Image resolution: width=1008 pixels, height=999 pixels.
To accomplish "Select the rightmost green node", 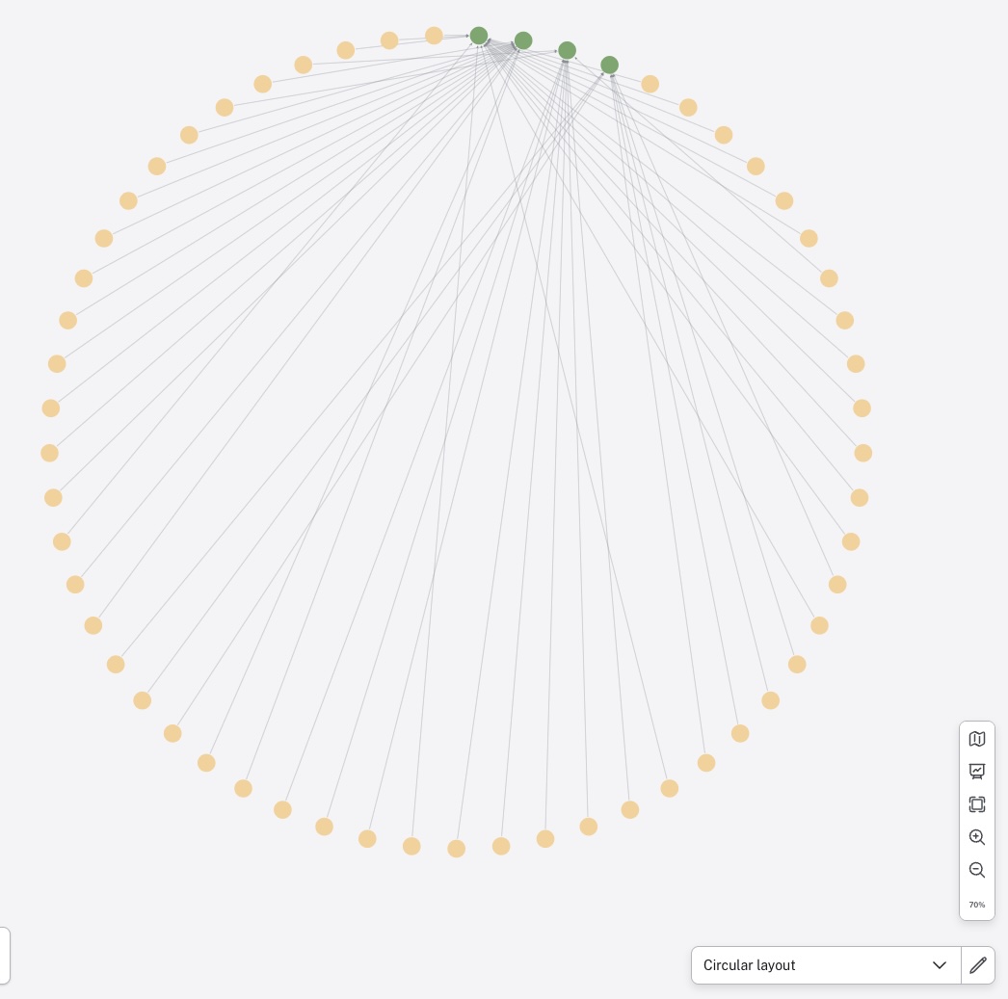I will tap(609, 65).
